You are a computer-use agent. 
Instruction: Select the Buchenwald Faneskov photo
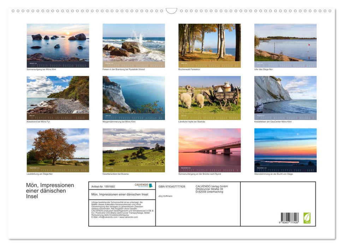pyautogui.click(x=209, y=43)
